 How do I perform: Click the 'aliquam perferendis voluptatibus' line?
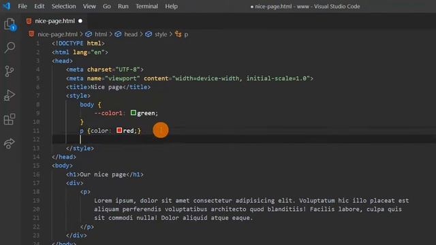coord(248,209)
